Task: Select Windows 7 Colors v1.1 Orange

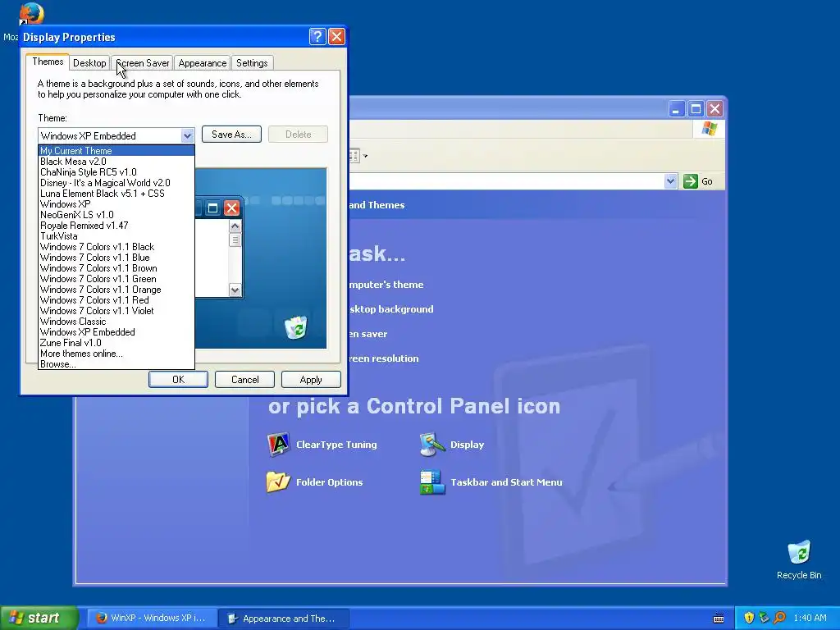Action: coord(116,290)
